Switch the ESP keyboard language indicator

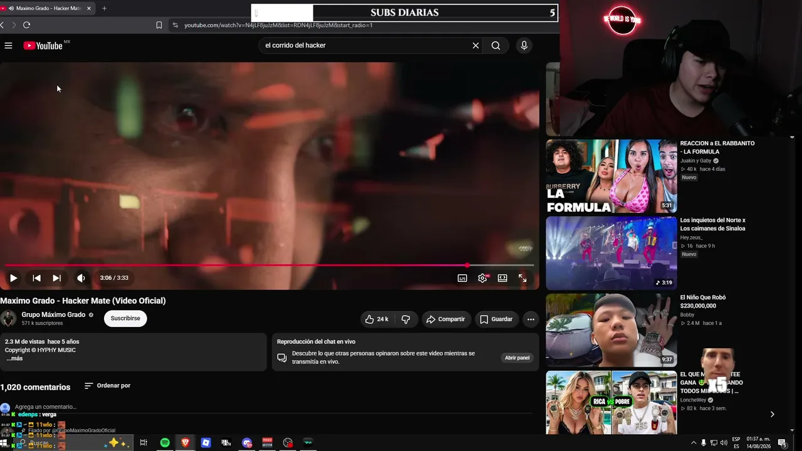pos(736,443)
